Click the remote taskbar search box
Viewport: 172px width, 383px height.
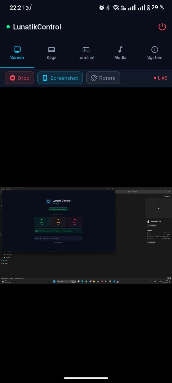(66, 282)
